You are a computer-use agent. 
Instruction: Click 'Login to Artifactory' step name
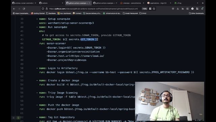coord(63,68)
